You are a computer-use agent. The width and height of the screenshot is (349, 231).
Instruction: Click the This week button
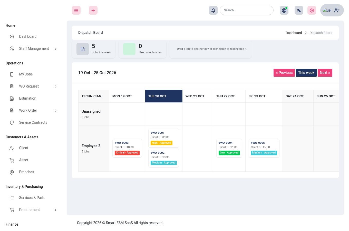(x=306, y=73)
